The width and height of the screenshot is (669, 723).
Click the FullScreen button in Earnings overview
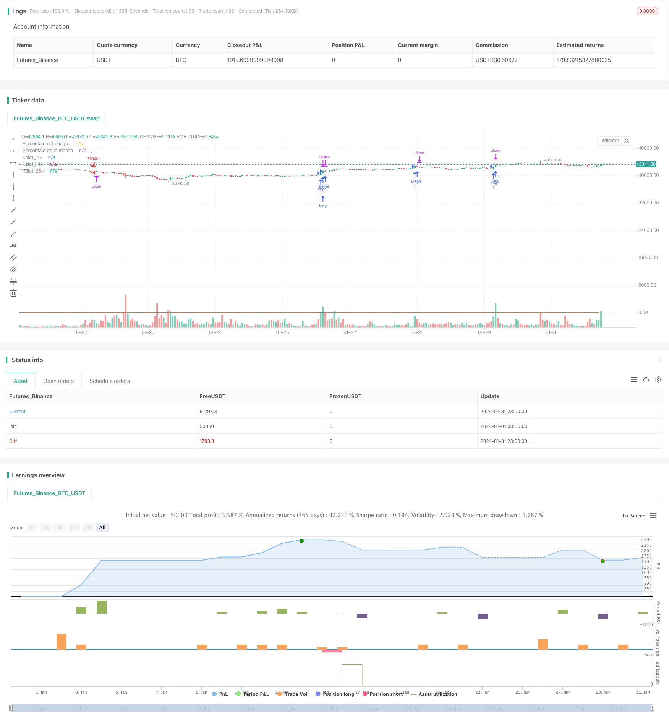click(x=633, y=516)
